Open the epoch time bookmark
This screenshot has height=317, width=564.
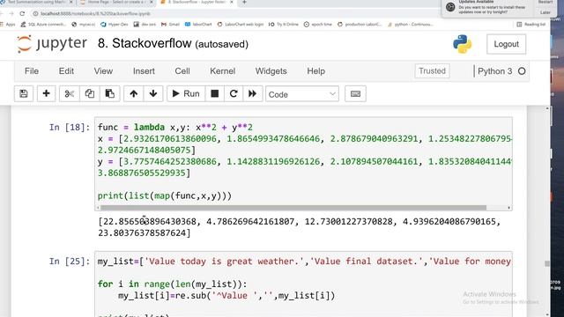[x=318, y=25]
